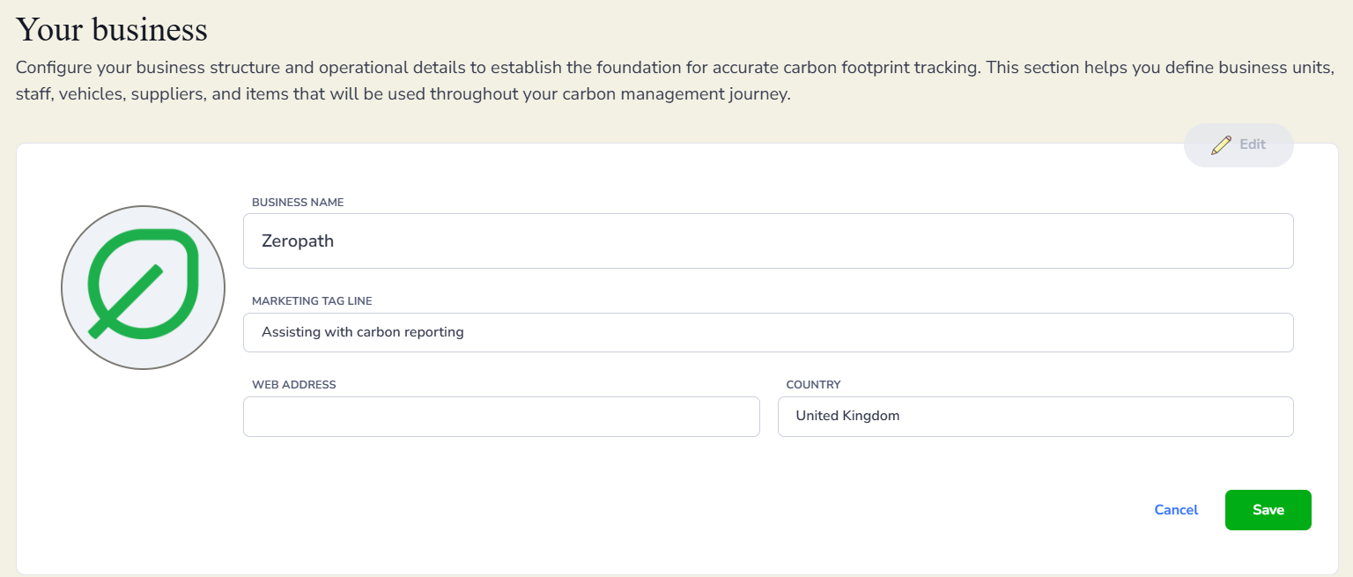Click the "Your business" page heading
1353x577 pixels.
pyautogui.click(x=112, y=29)
